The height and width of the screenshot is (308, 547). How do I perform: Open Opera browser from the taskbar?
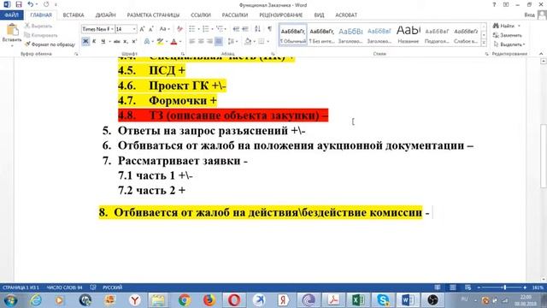[234, 300]
